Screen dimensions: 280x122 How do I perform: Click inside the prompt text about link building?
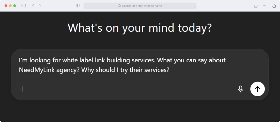tap(122, 65)
